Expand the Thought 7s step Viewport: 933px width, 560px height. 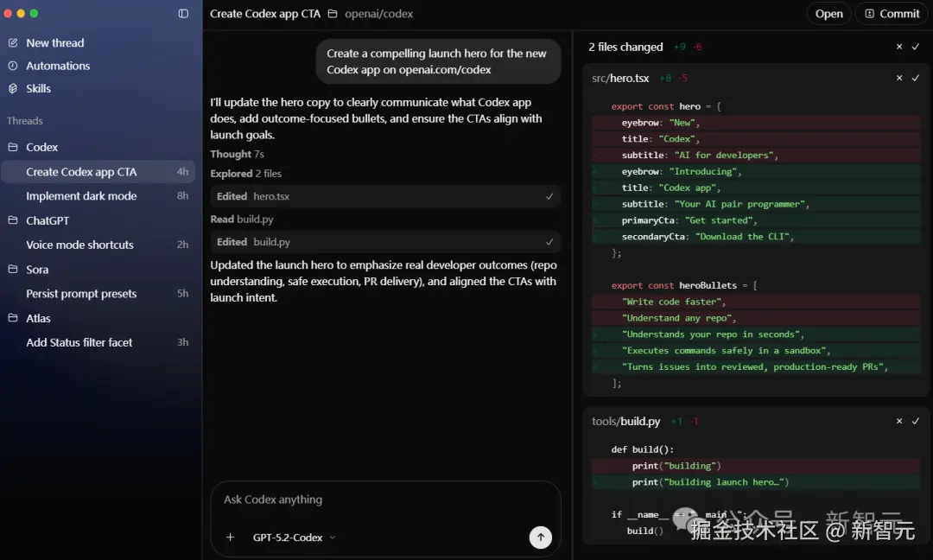(x=237, y=154)
